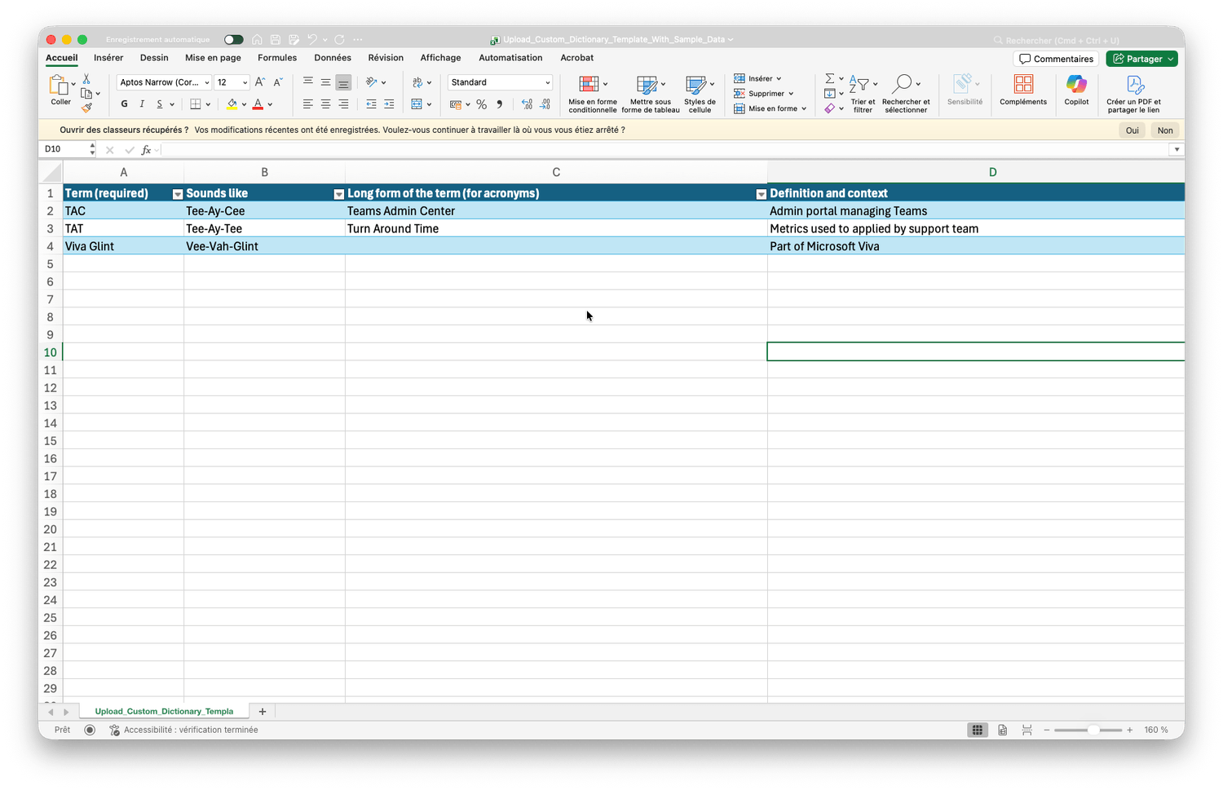This screenshot has height=790, width=1223.
Task: Switch to the Données tab
Action: 333,58
